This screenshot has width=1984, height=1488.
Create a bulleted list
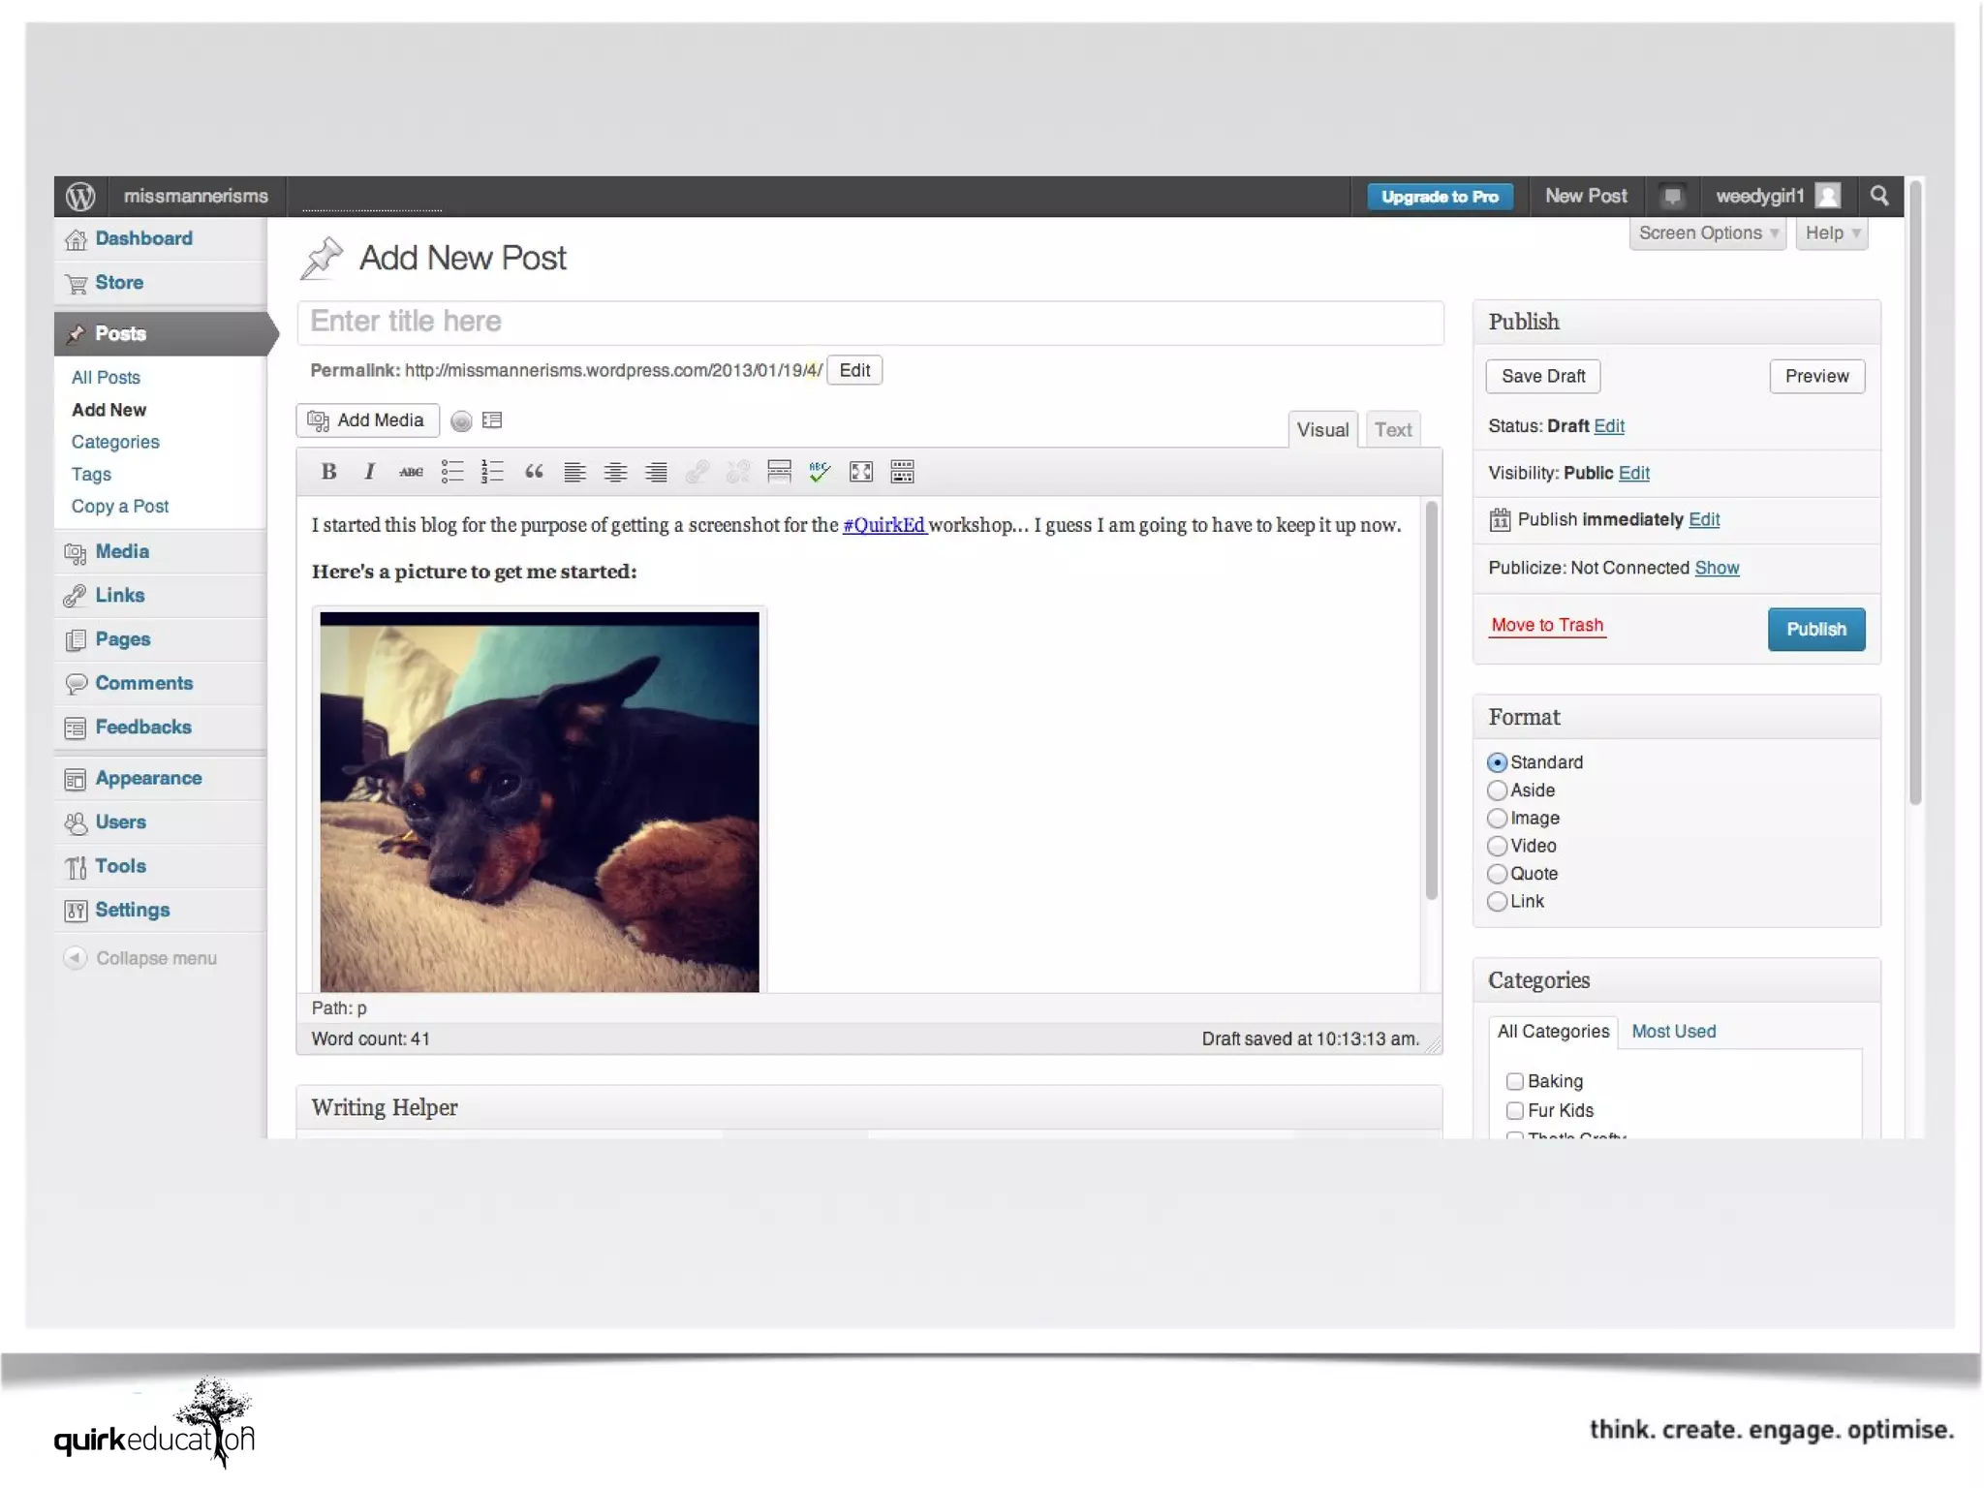pyautogui.click(x=452, y=472)
